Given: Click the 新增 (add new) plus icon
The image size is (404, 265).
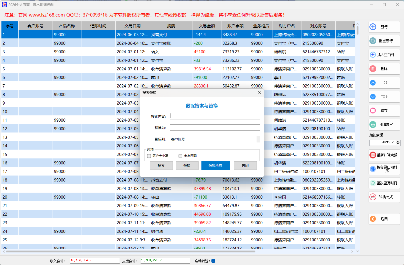Looking at the screenshot, I should [373, 27].
